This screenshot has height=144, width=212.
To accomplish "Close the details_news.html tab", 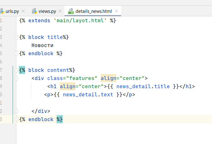I will pyautogui.click(x=116, y=11).
